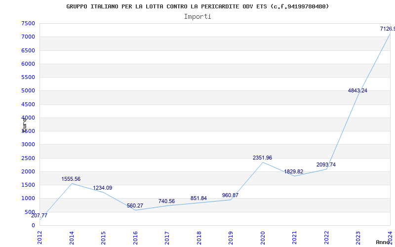Viewport: 395px width, 247px height.
Task: Click the data label 560.27
Action: coord(135,206)
